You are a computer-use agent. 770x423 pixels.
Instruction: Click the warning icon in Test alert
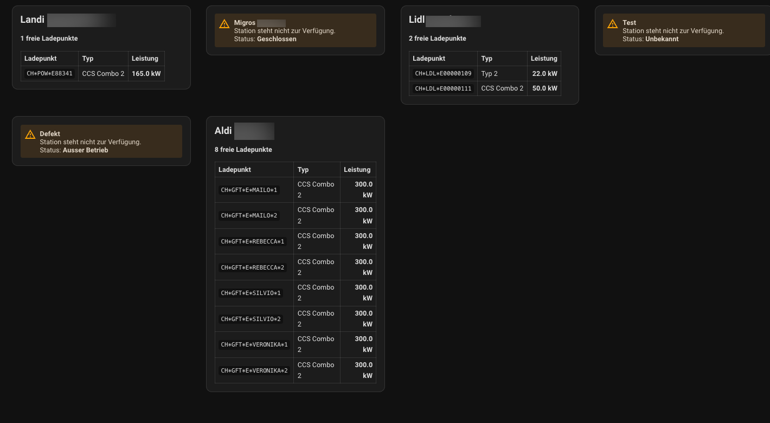tap(612, 24)
